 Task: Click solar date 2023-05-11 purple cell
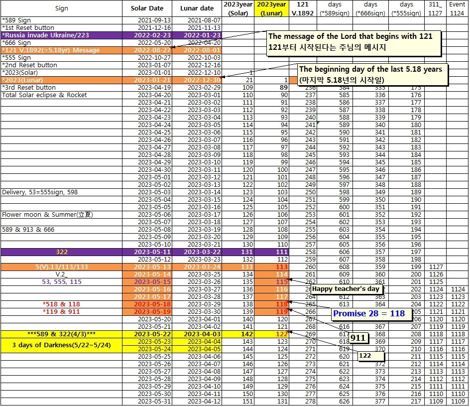point(147,252)
